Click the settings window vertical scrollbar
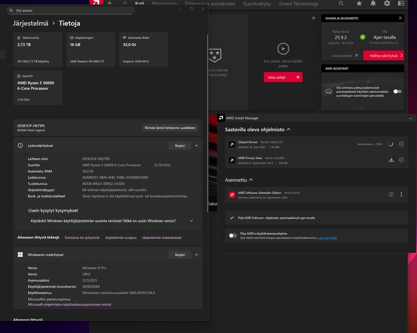Screen dimensions: 417x333 click(208, 123)
